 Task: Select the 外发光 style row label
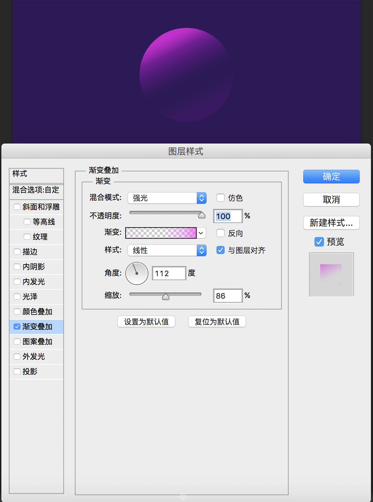click(34, 356)
